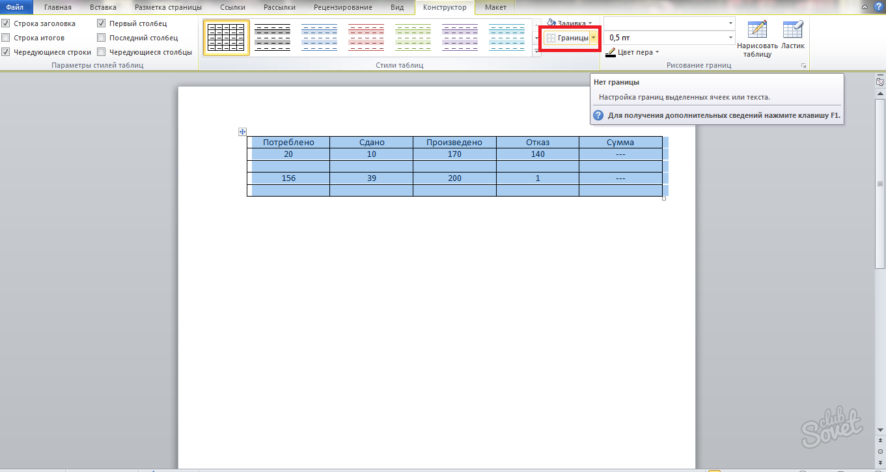
Task: Open the Границы dropdown arrow
Action: click(593, 38)
